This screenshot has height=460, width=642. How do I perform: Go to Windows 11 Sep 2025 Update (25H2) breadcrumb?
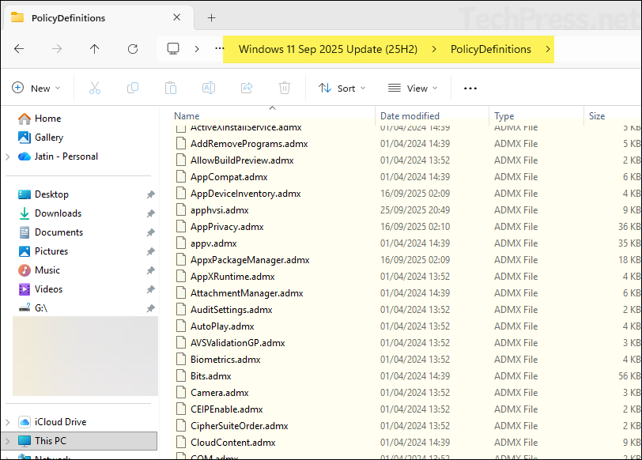(x=329, y=49)
